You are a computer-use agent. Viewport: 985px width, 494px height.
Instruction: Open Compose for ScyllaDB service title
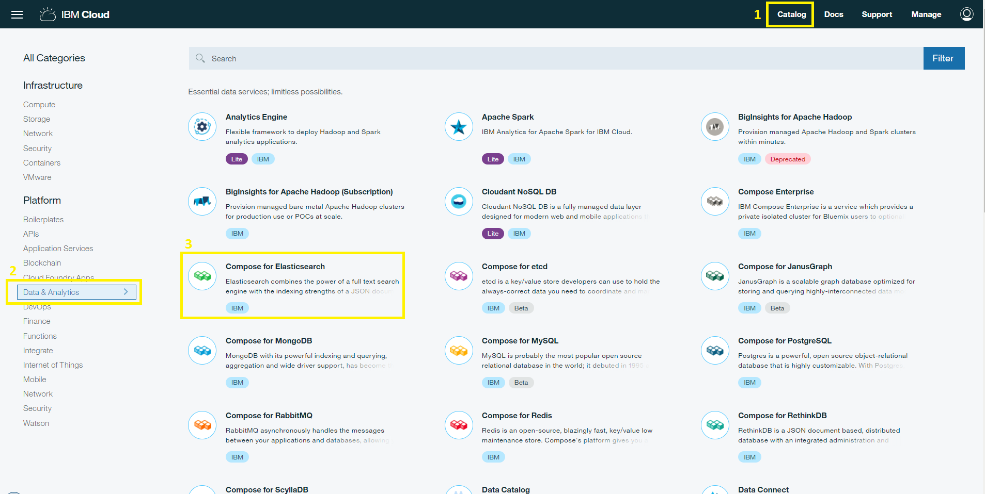pos(267,489)
